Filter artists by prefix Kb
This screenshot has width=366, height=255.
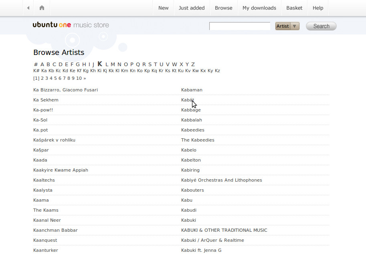point(51,71)
